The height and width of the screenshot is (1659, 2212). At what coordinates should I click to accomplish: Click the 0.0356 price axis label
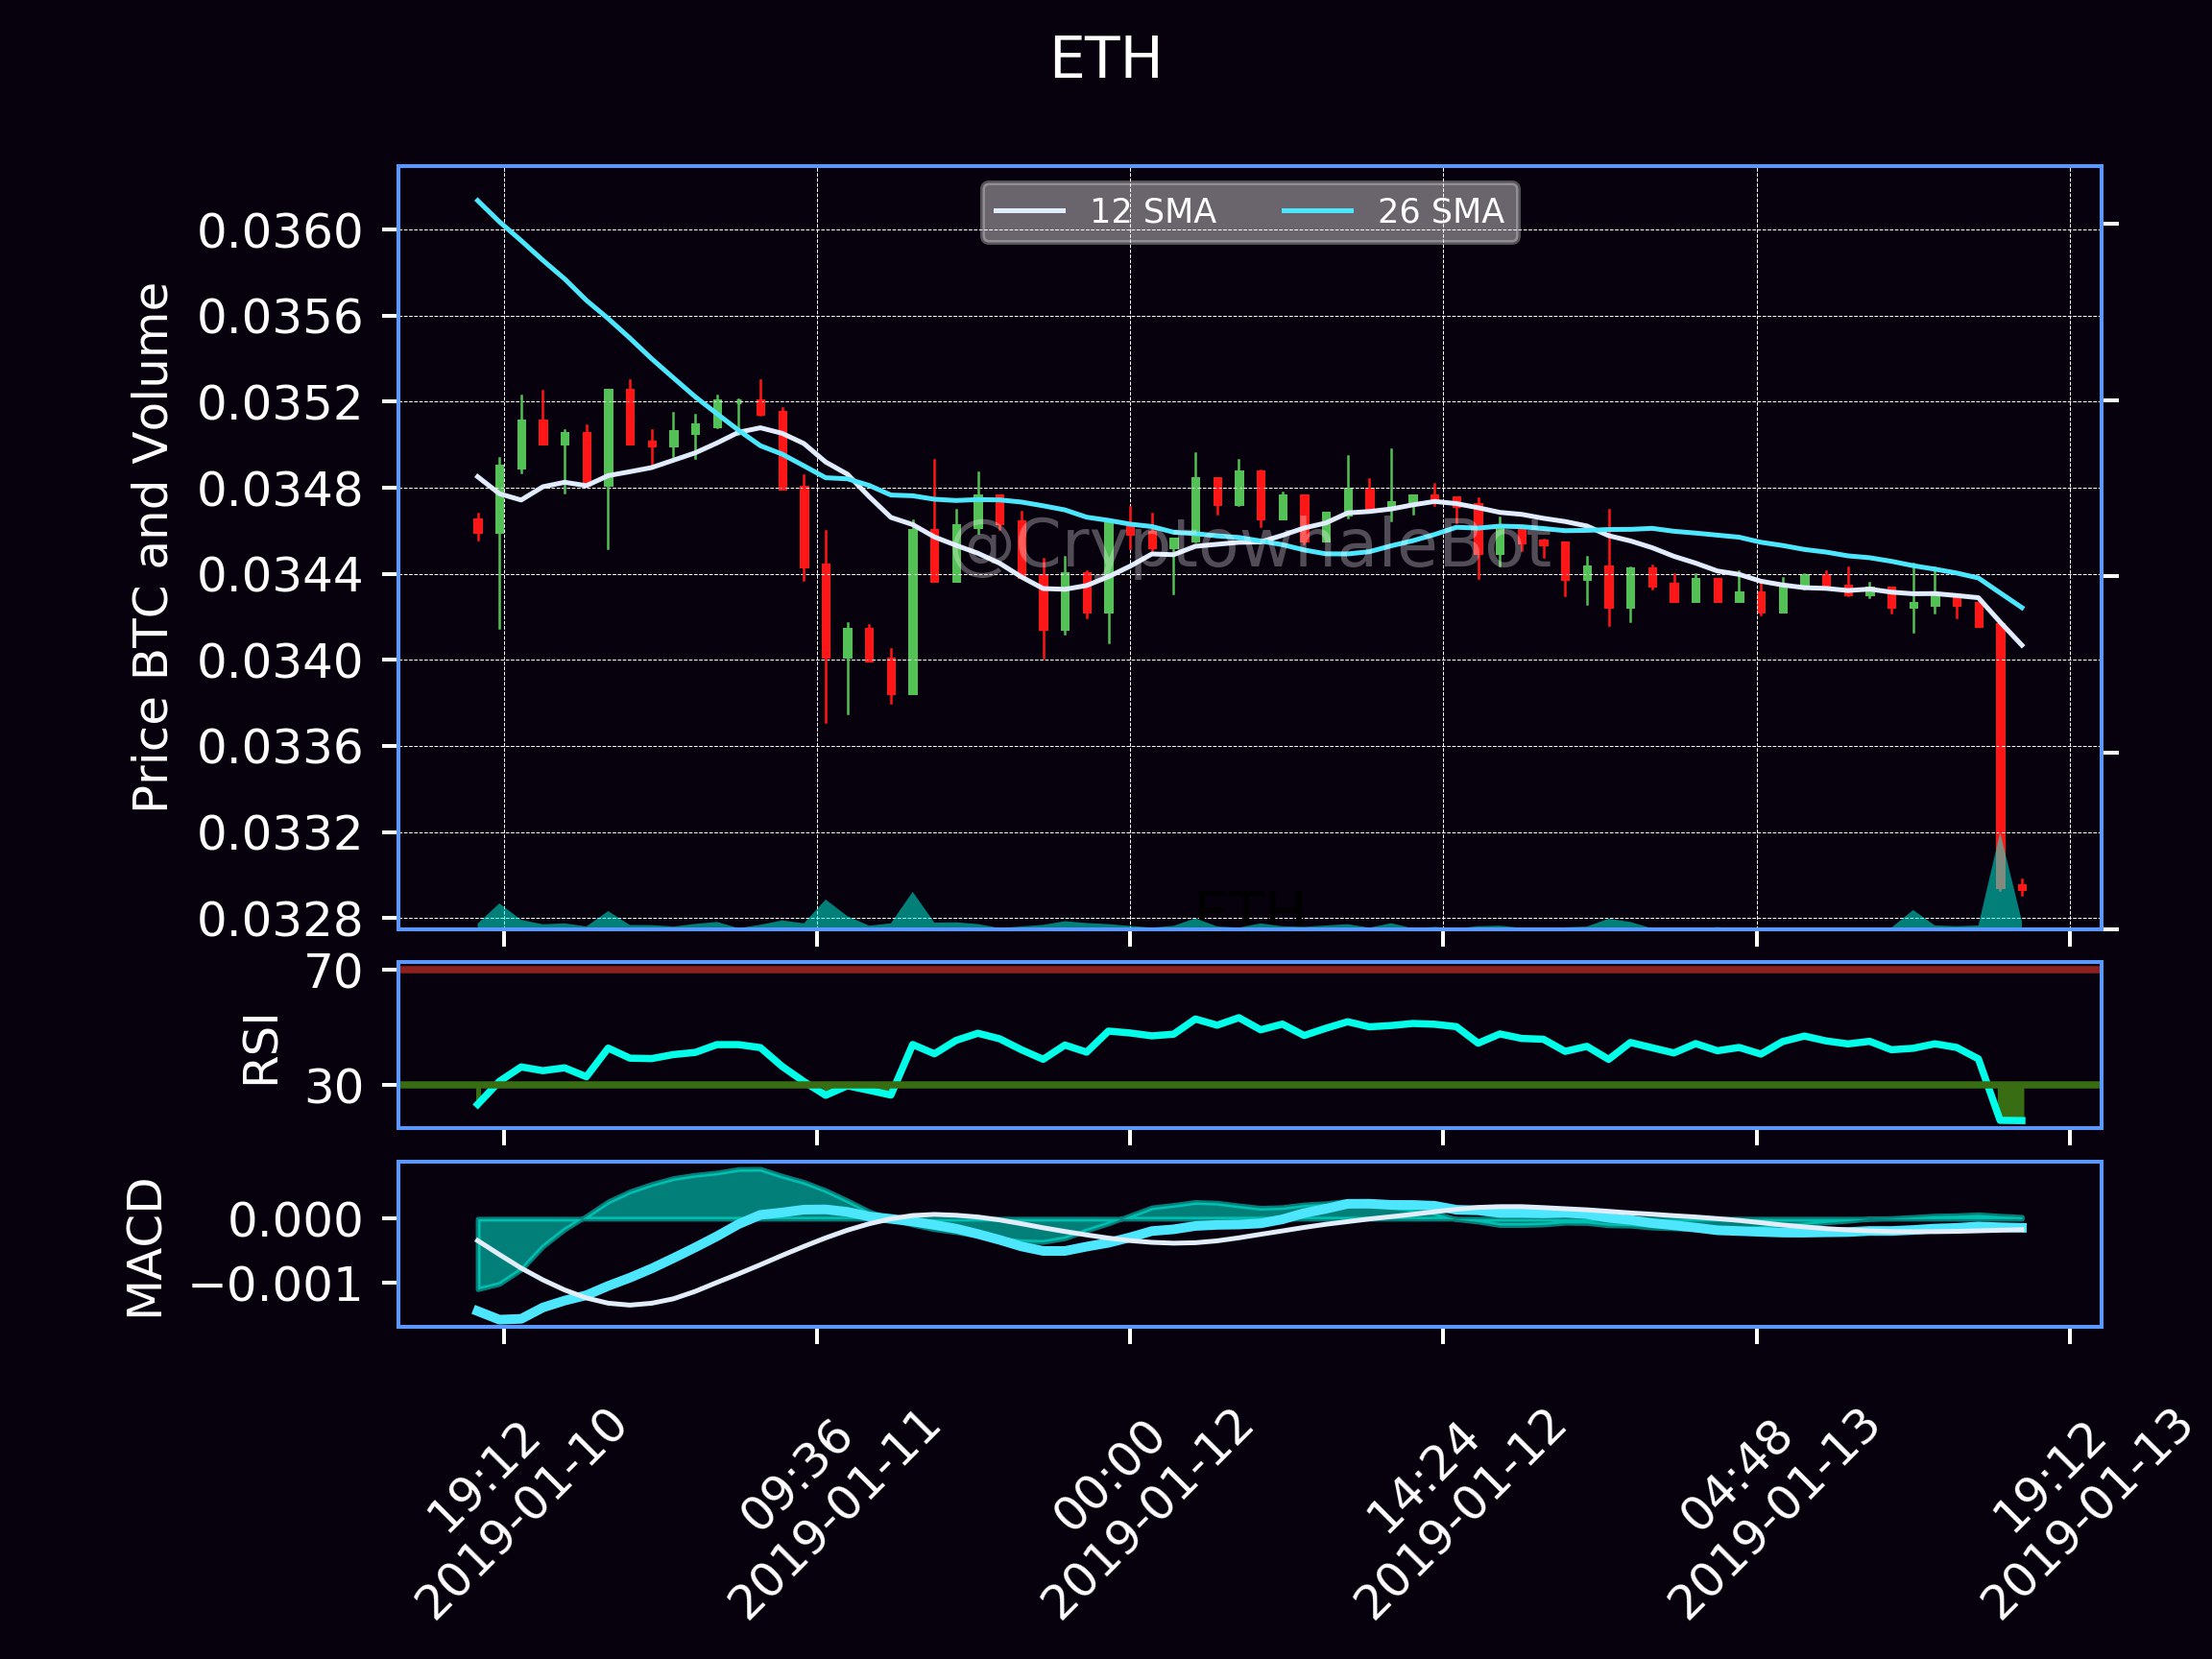[280, 318]
